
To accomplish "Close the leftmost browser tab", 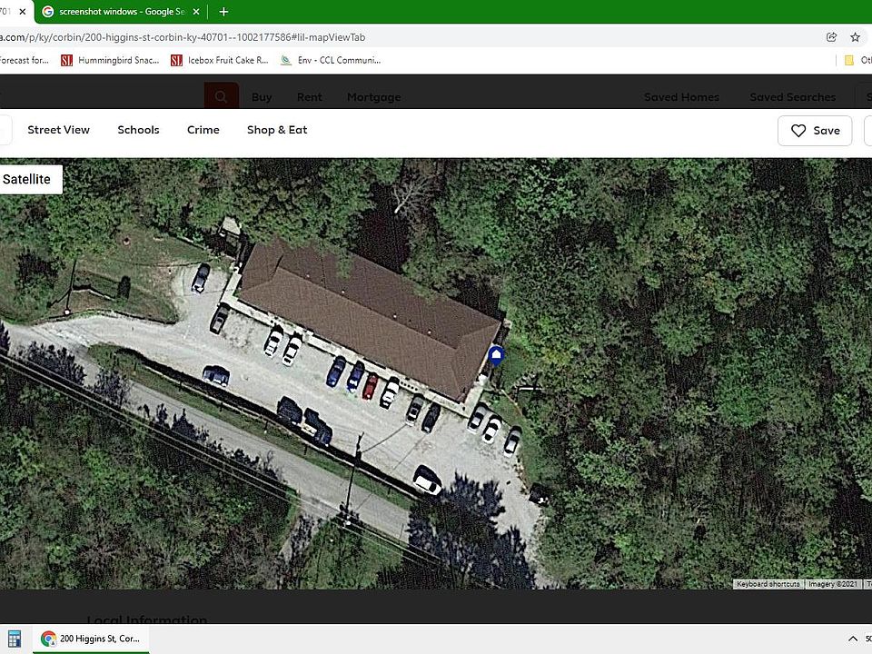I will pos(22,12).
